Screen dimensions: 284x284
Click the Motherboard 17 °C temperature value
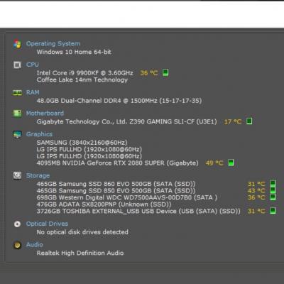coord(233,121)
